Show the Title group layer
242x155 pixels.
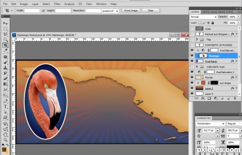tap(192, 39)
